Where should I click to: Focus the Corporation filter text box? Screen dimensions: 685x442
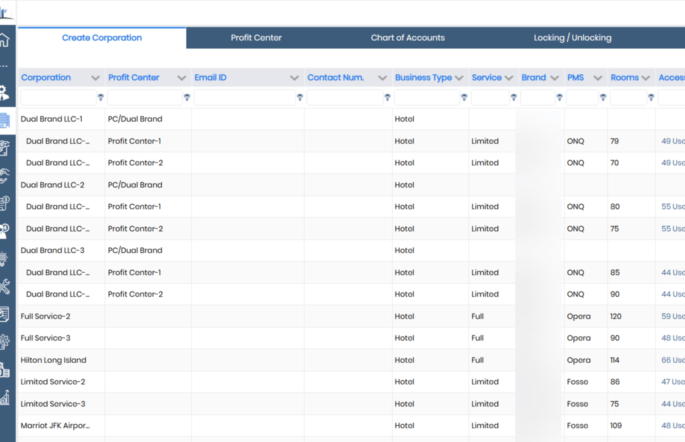(x=58, y=98)
